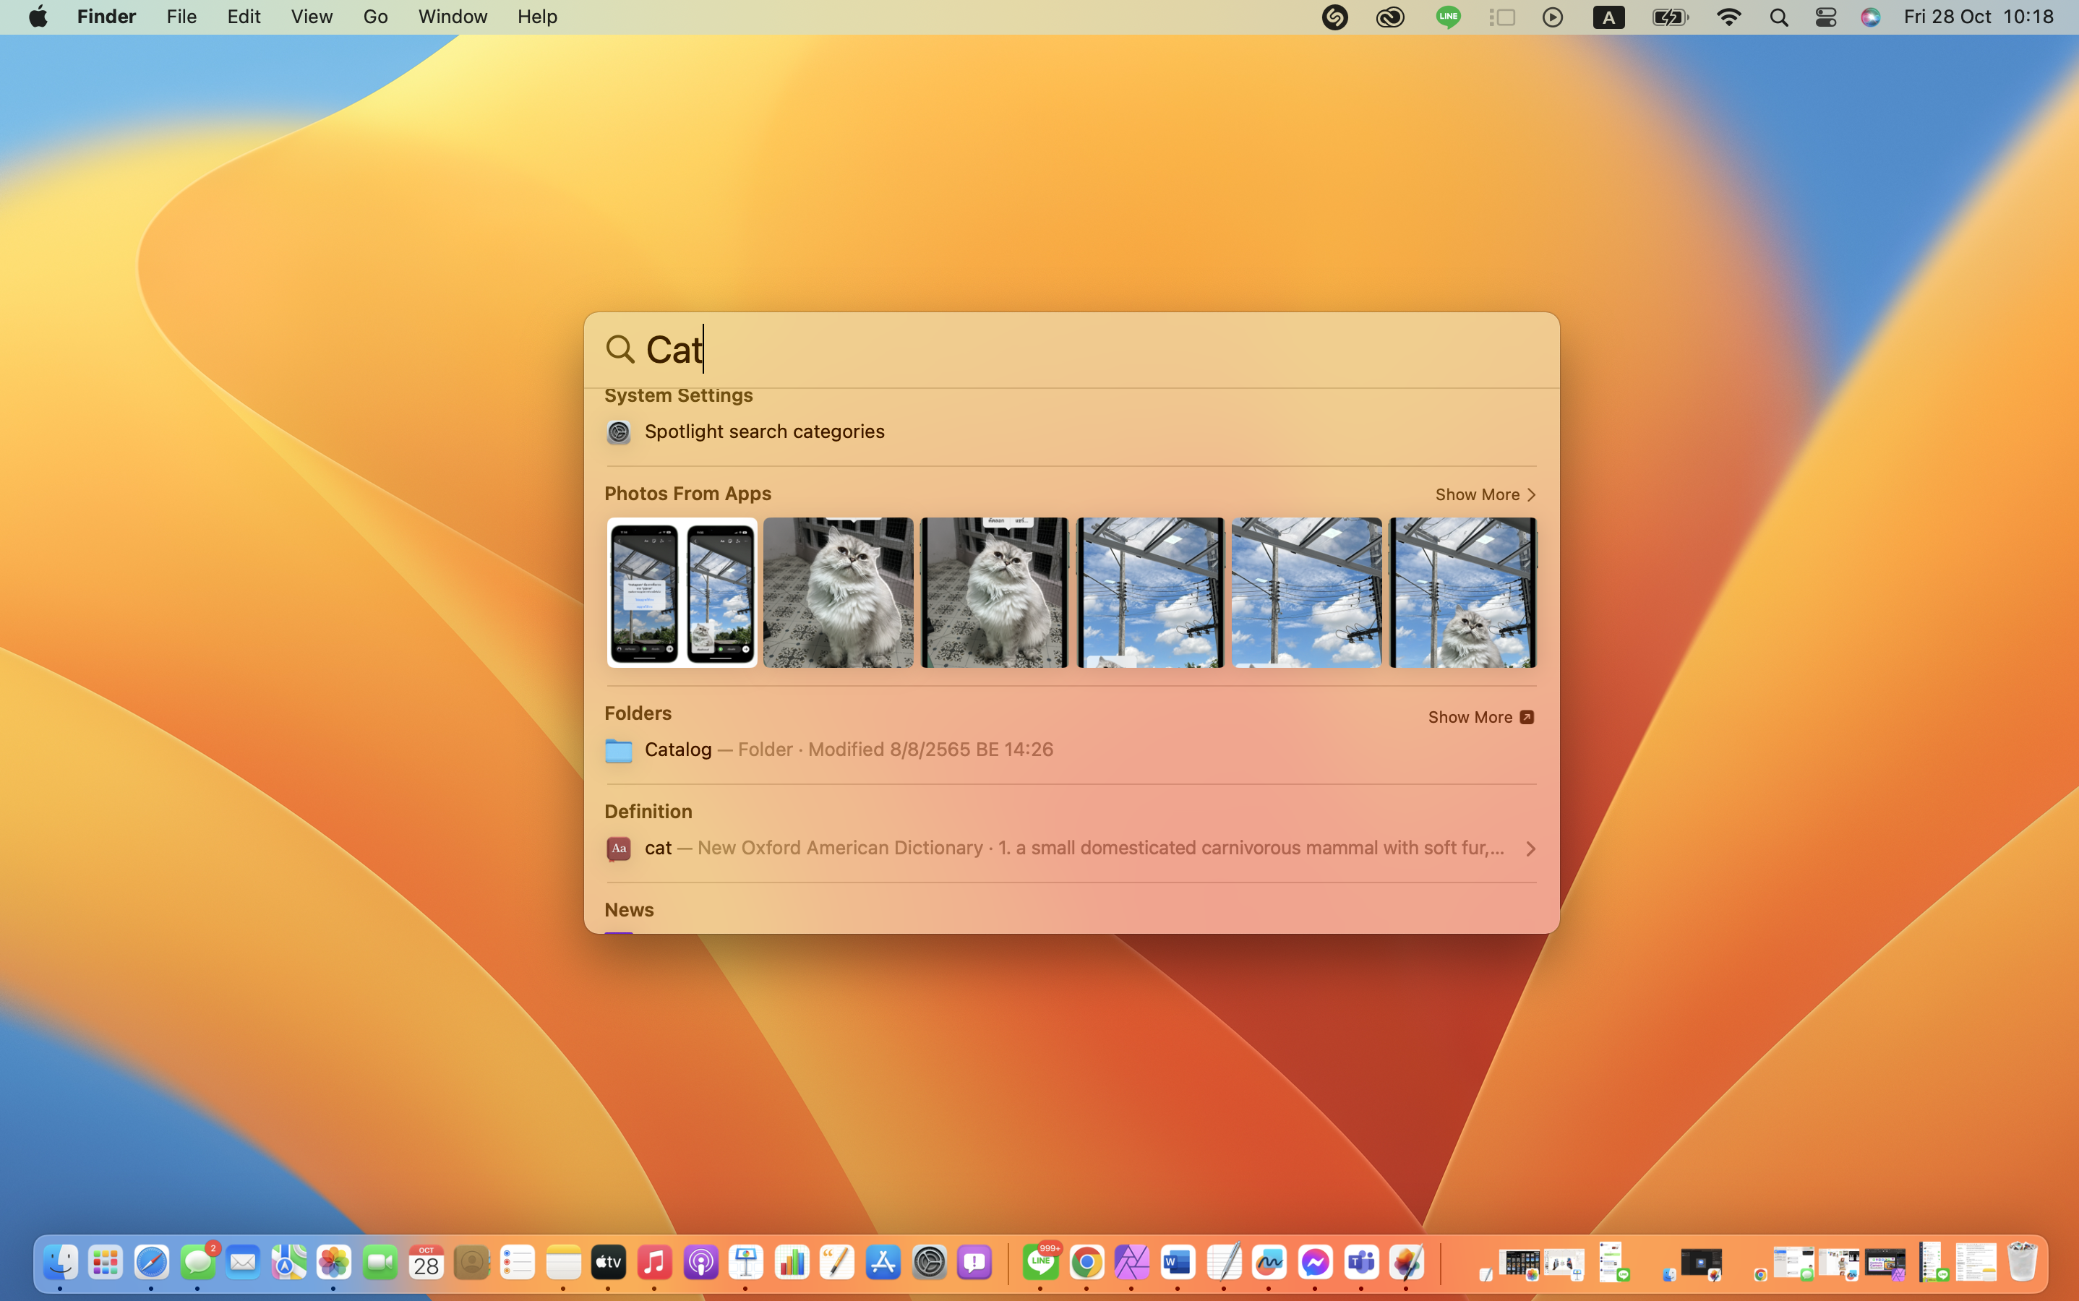Open Google Chrome from dock
The height and width of the screenshot is (1301, 2079).
(x=1086, y=1262)
